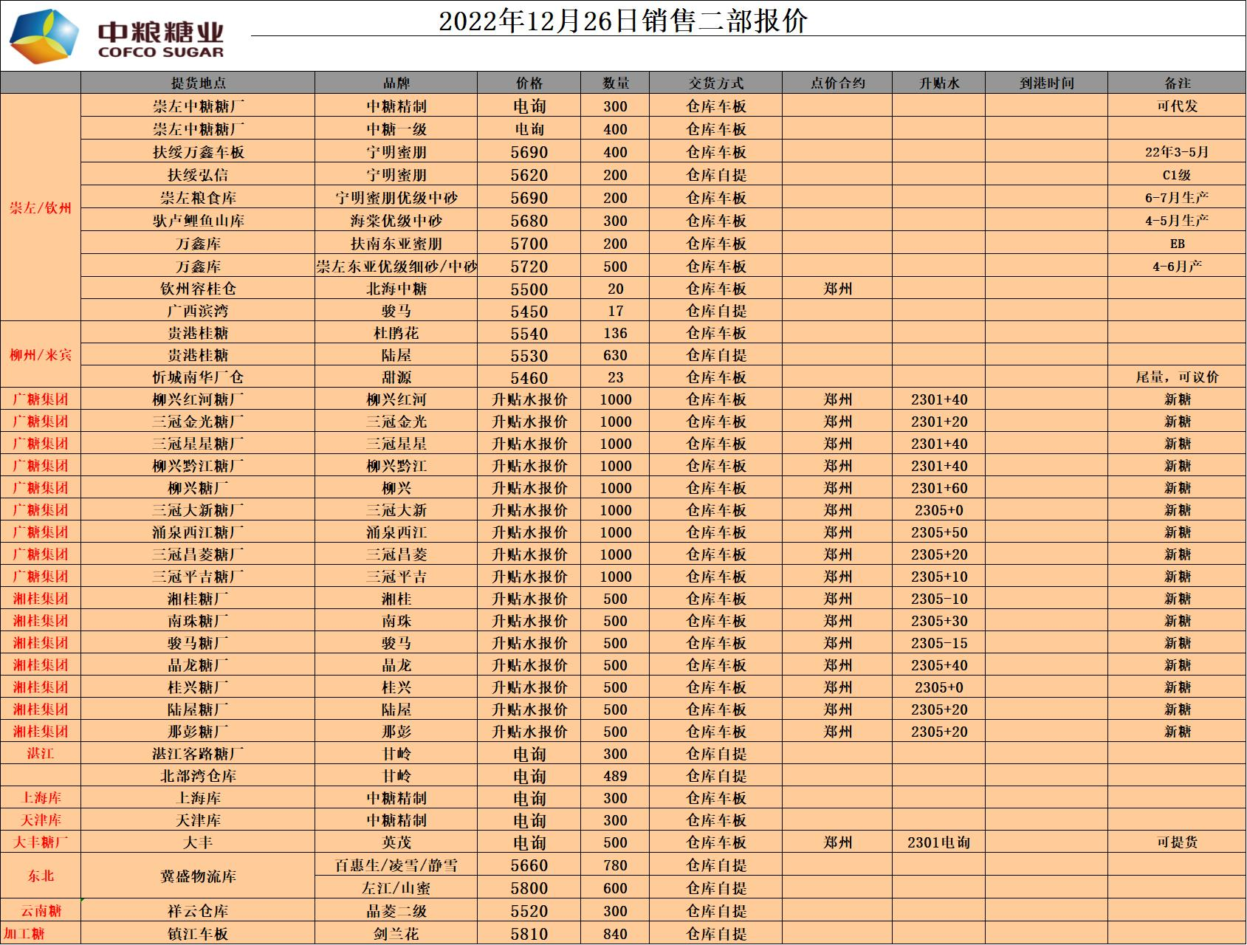Select the 柳州/来宾 region cell

(x=41, y=355)
